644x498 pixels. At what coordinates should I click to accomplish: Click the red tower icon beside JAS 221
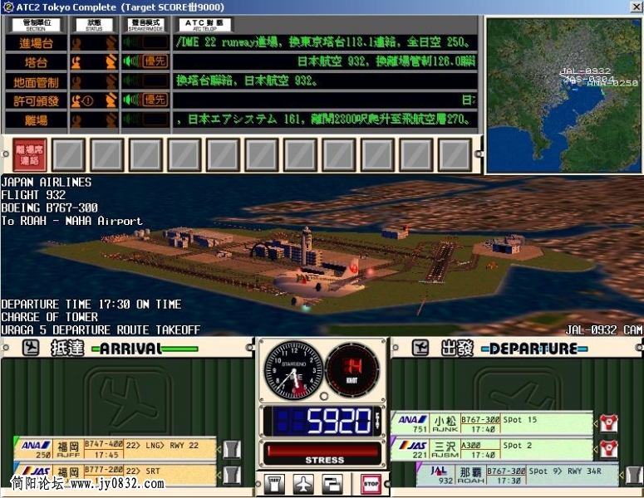coord(608,450)
